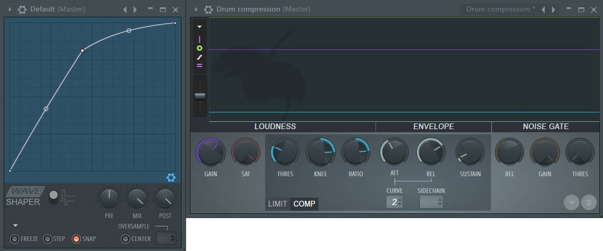Image resolution: width=603 pixels, height=251 pixels.
Task: Click the Noise Gate THRES knob
Action: pyautogui.click(x=580, y=152)
